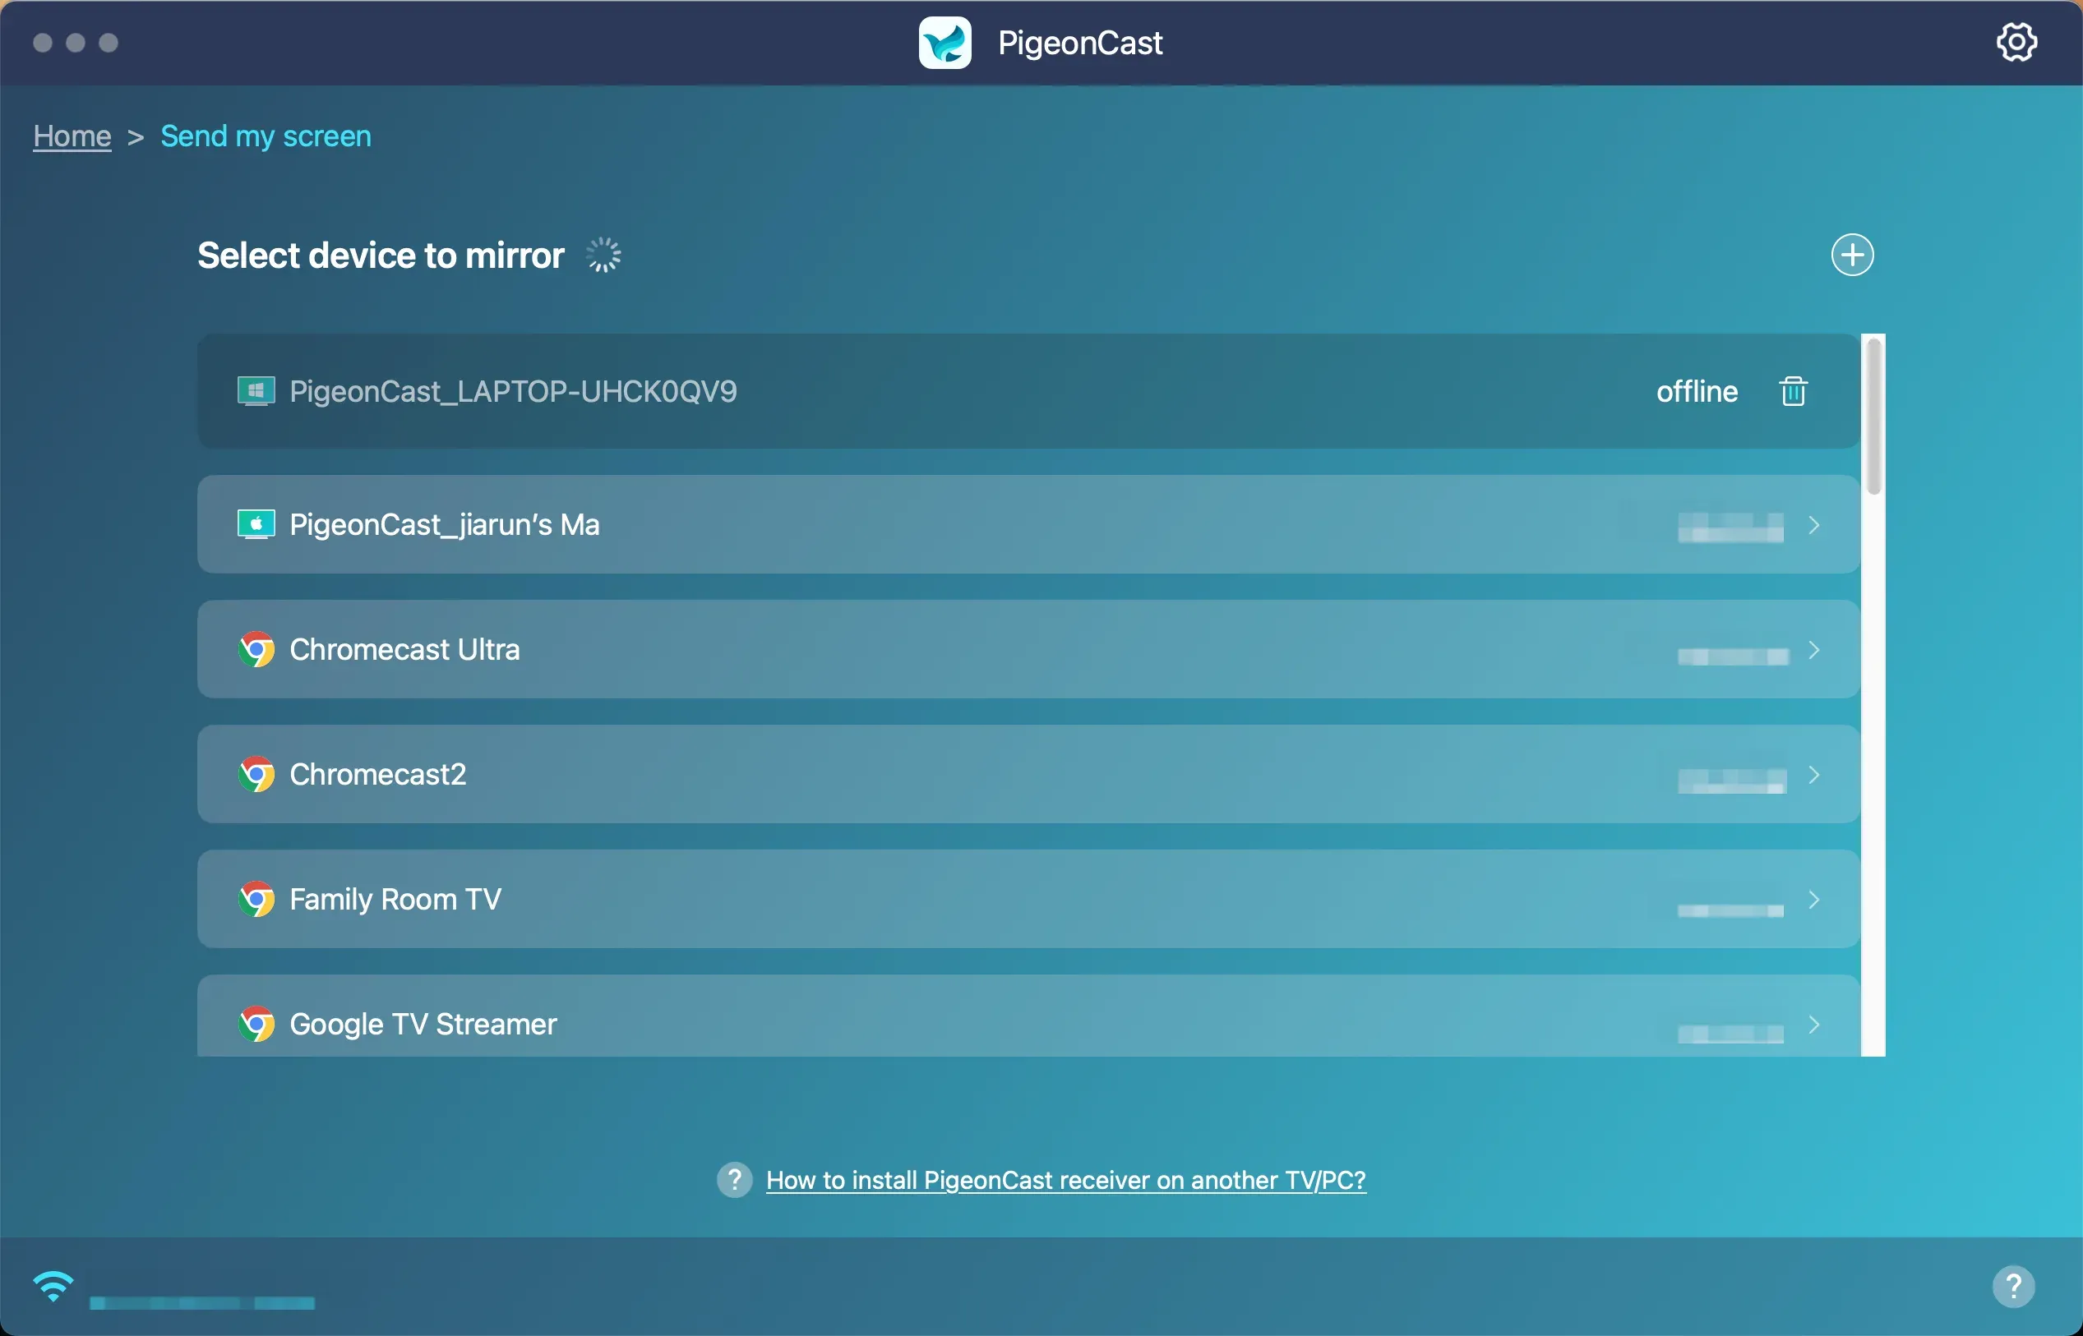Add a device with the plus button
Viewport: 2083px width, 1336px height.
pyautogui.click(x=1852, y=255)
